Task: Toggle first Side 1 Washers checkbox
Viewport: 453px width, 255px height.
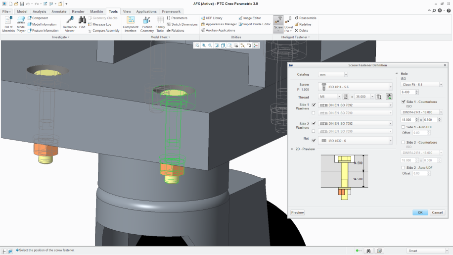Action: coord(314,105)
